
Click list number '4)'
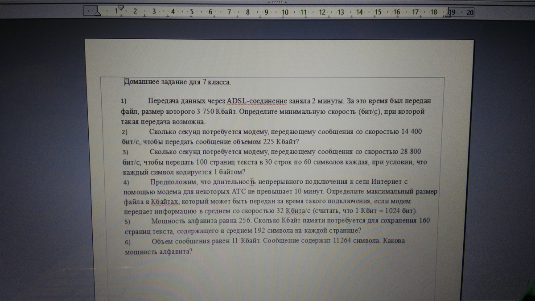(x=126, y=183)
